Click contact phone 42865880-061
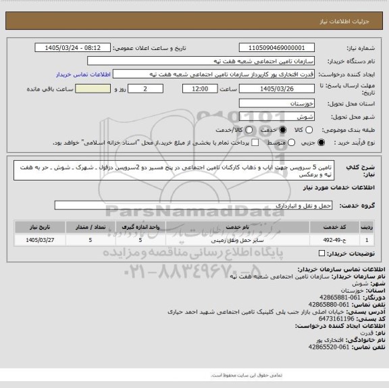The image size is (389, 388). coord(329,304)
